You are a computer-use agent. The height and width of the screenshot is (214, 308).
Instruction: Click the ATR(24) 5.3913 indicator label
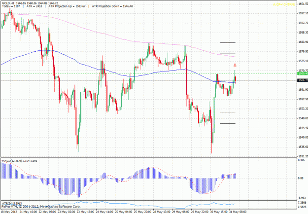(x=12, y=203)
